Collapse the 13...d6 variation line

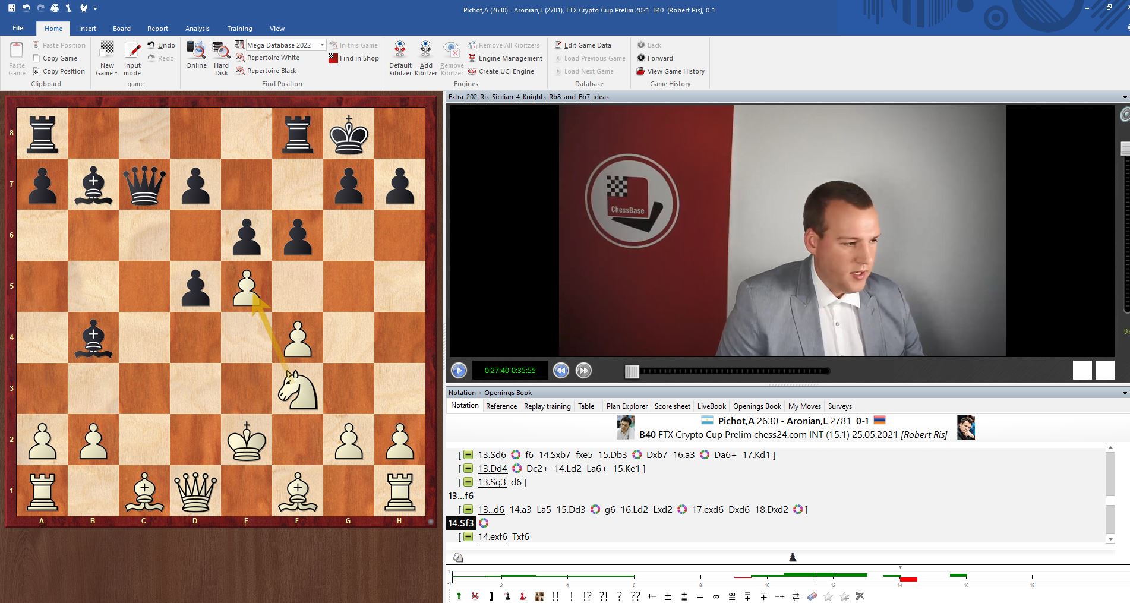point(468,510)
